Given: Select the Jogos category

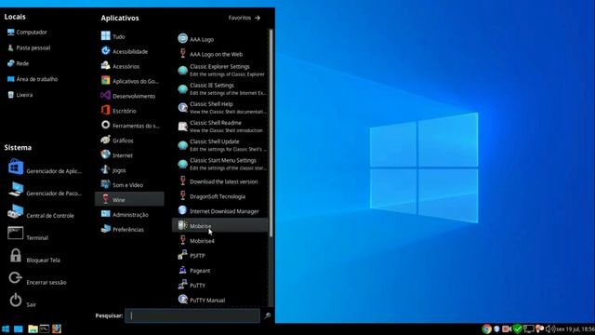Looking at the screenshot, I should (129, 170).
